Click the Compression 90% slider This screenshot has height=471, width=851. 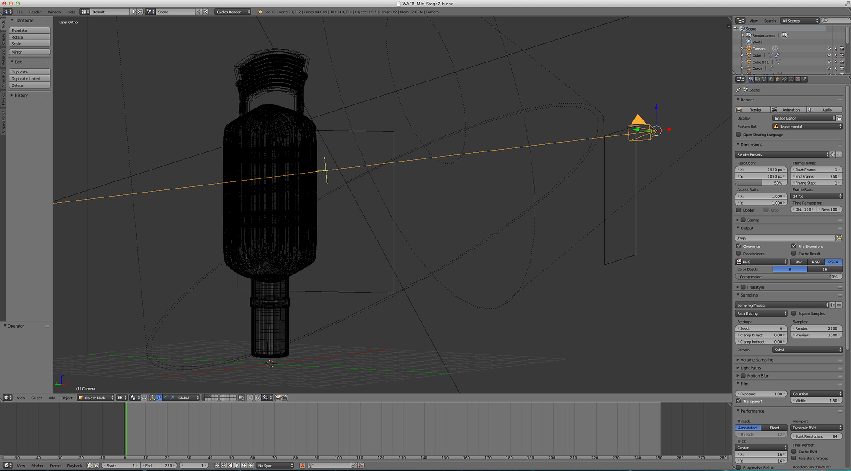click(x=788, y=277)
